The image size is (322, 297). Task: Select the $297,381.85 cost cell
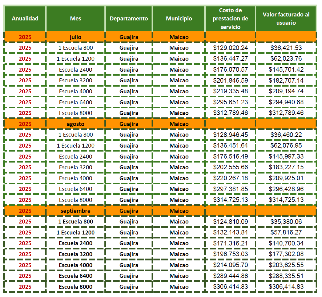(230, 189)
